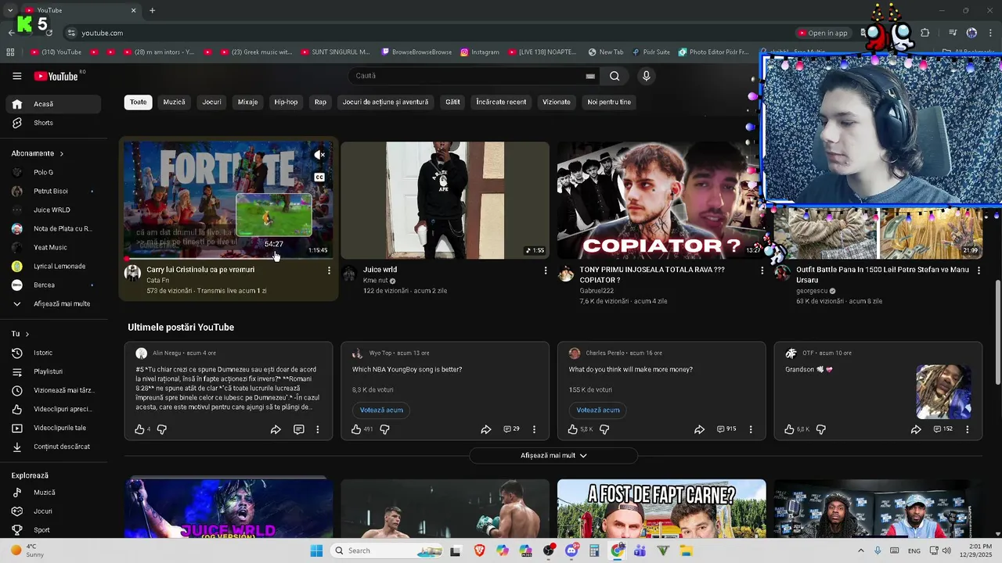This screenshot has height=563, width=1002.
Task: Click the Fortnite video progress bar
Action: [x=229, y=258]
